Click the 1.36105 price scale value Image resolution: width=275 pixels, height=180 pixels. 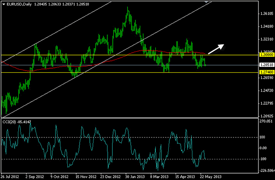coord(267,13)
